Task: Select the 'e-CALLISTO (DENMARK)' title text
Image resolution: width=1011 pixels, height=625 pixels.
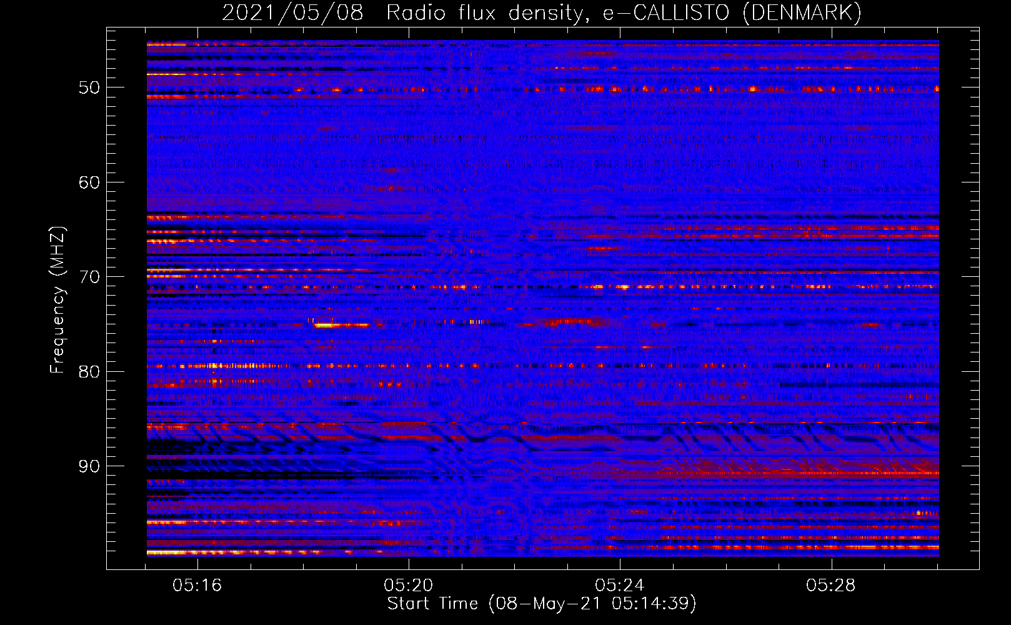Action: (732, 13)
